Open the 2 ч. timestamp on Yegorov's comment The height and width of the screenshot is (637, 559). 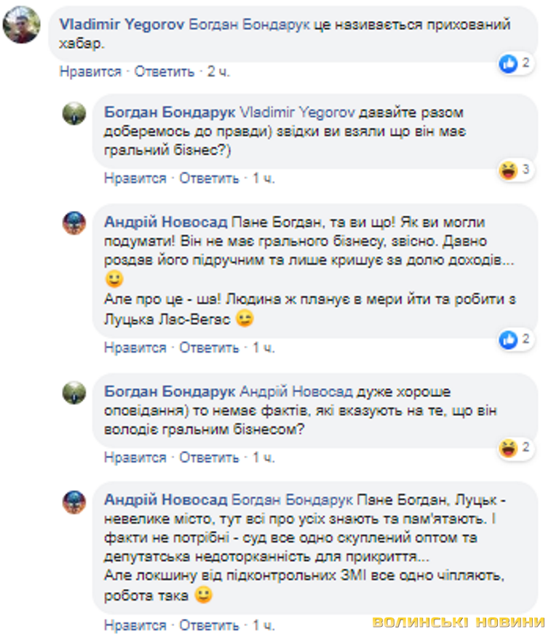click(x=218, y=71)
